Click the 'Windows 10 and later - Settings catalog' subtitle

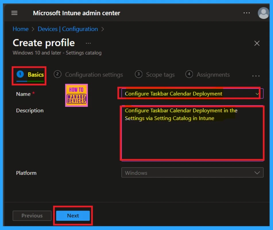click(57, 53)
